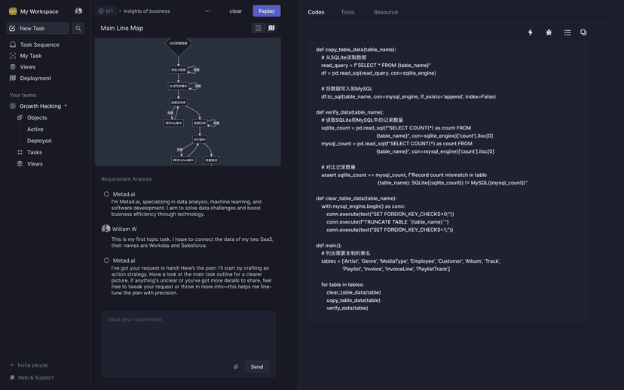This screenshot has width=624, height=390.
Task: Open Help & Support link
Action: 35,377
